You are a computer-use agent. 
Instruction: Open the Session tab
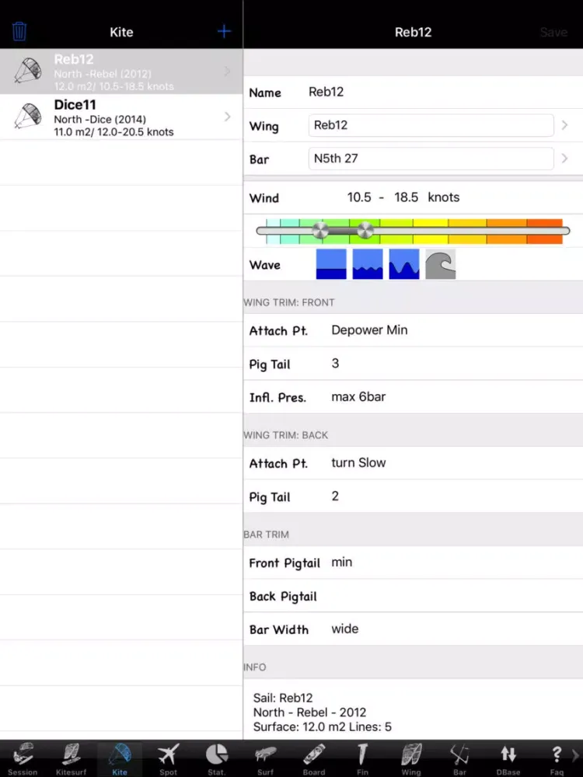coord(23,758)
